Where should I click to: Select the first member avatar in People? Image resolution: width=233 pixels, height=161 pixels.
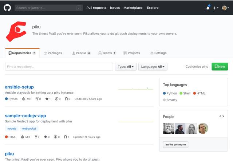pyautogui.click(x=168, y=128)
